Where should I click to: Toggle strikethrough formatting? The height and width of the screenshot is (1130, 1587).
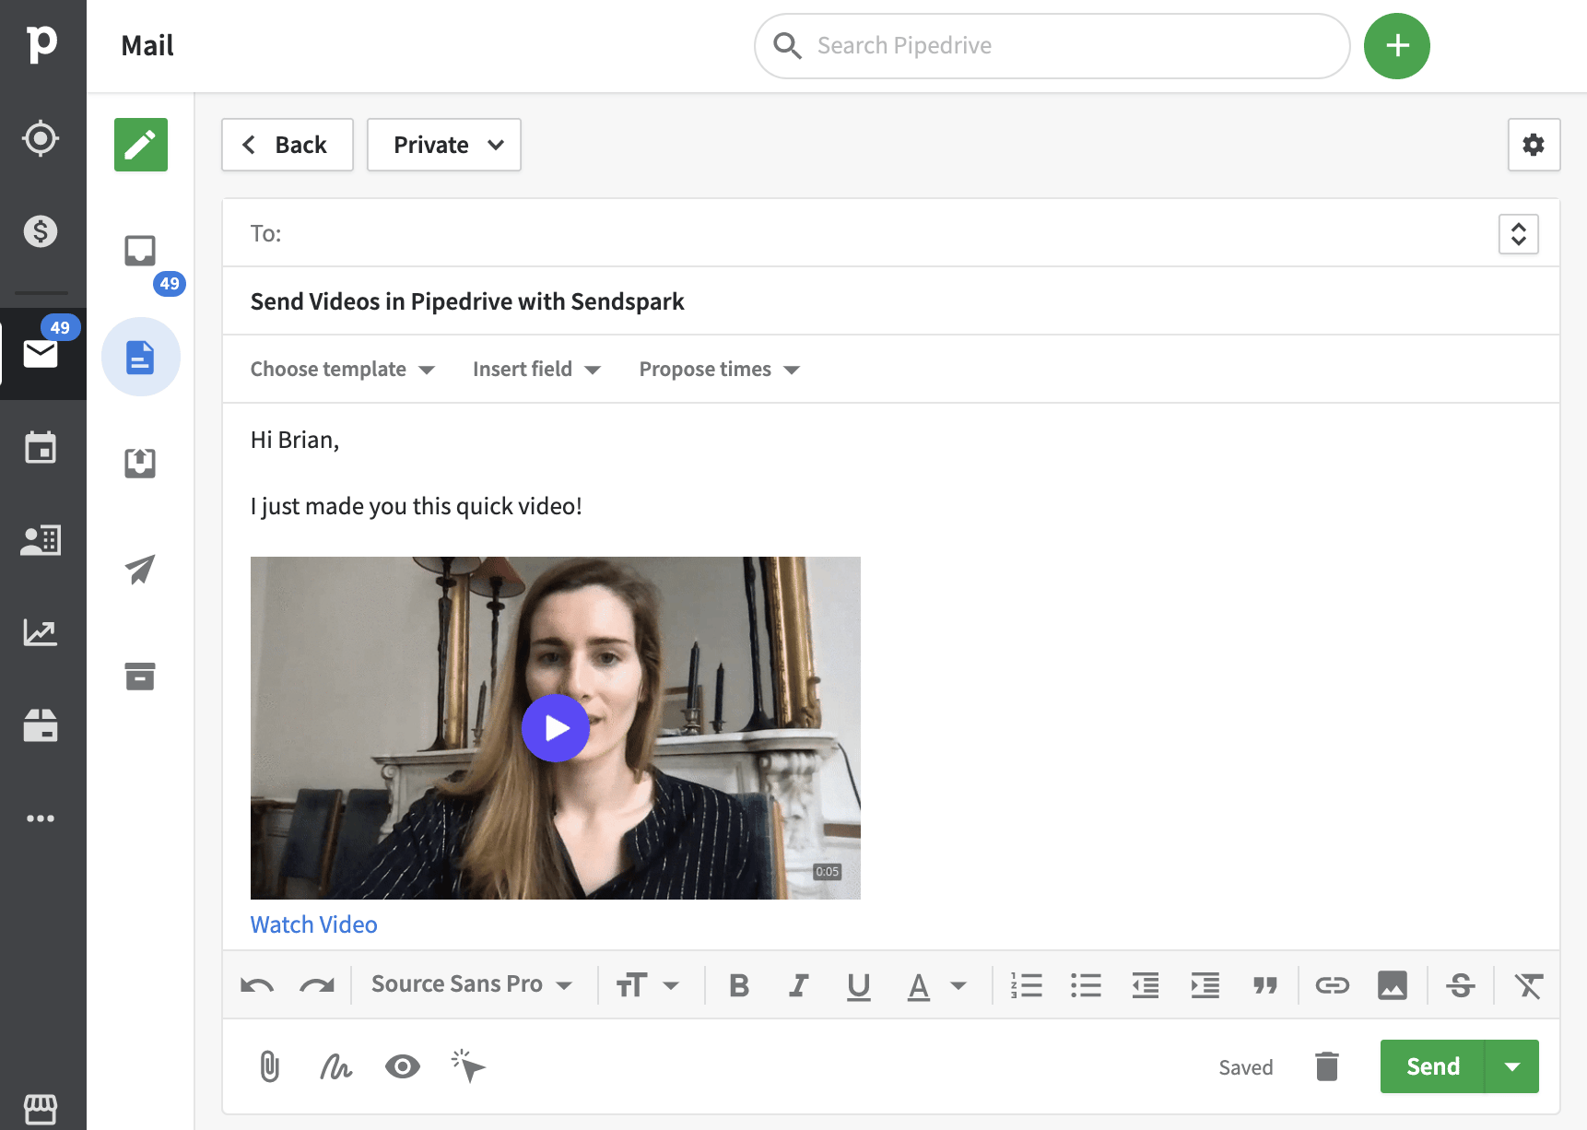(x=1461, y=985)
